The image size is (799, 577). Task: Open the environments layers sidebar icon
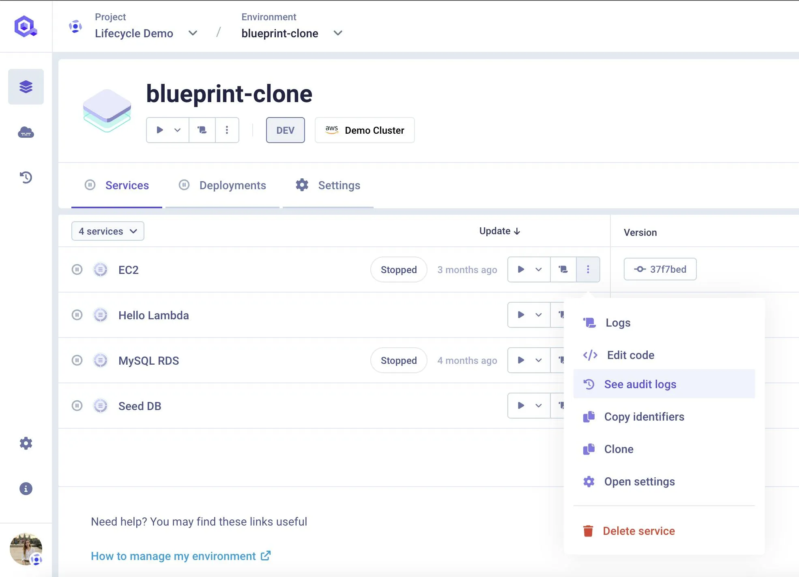tap(26, 87)
